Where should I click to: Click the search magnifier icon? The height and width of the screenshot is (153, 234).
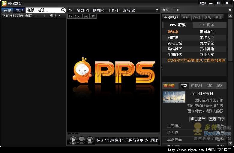pyautogui.click(x=63, y=10)
